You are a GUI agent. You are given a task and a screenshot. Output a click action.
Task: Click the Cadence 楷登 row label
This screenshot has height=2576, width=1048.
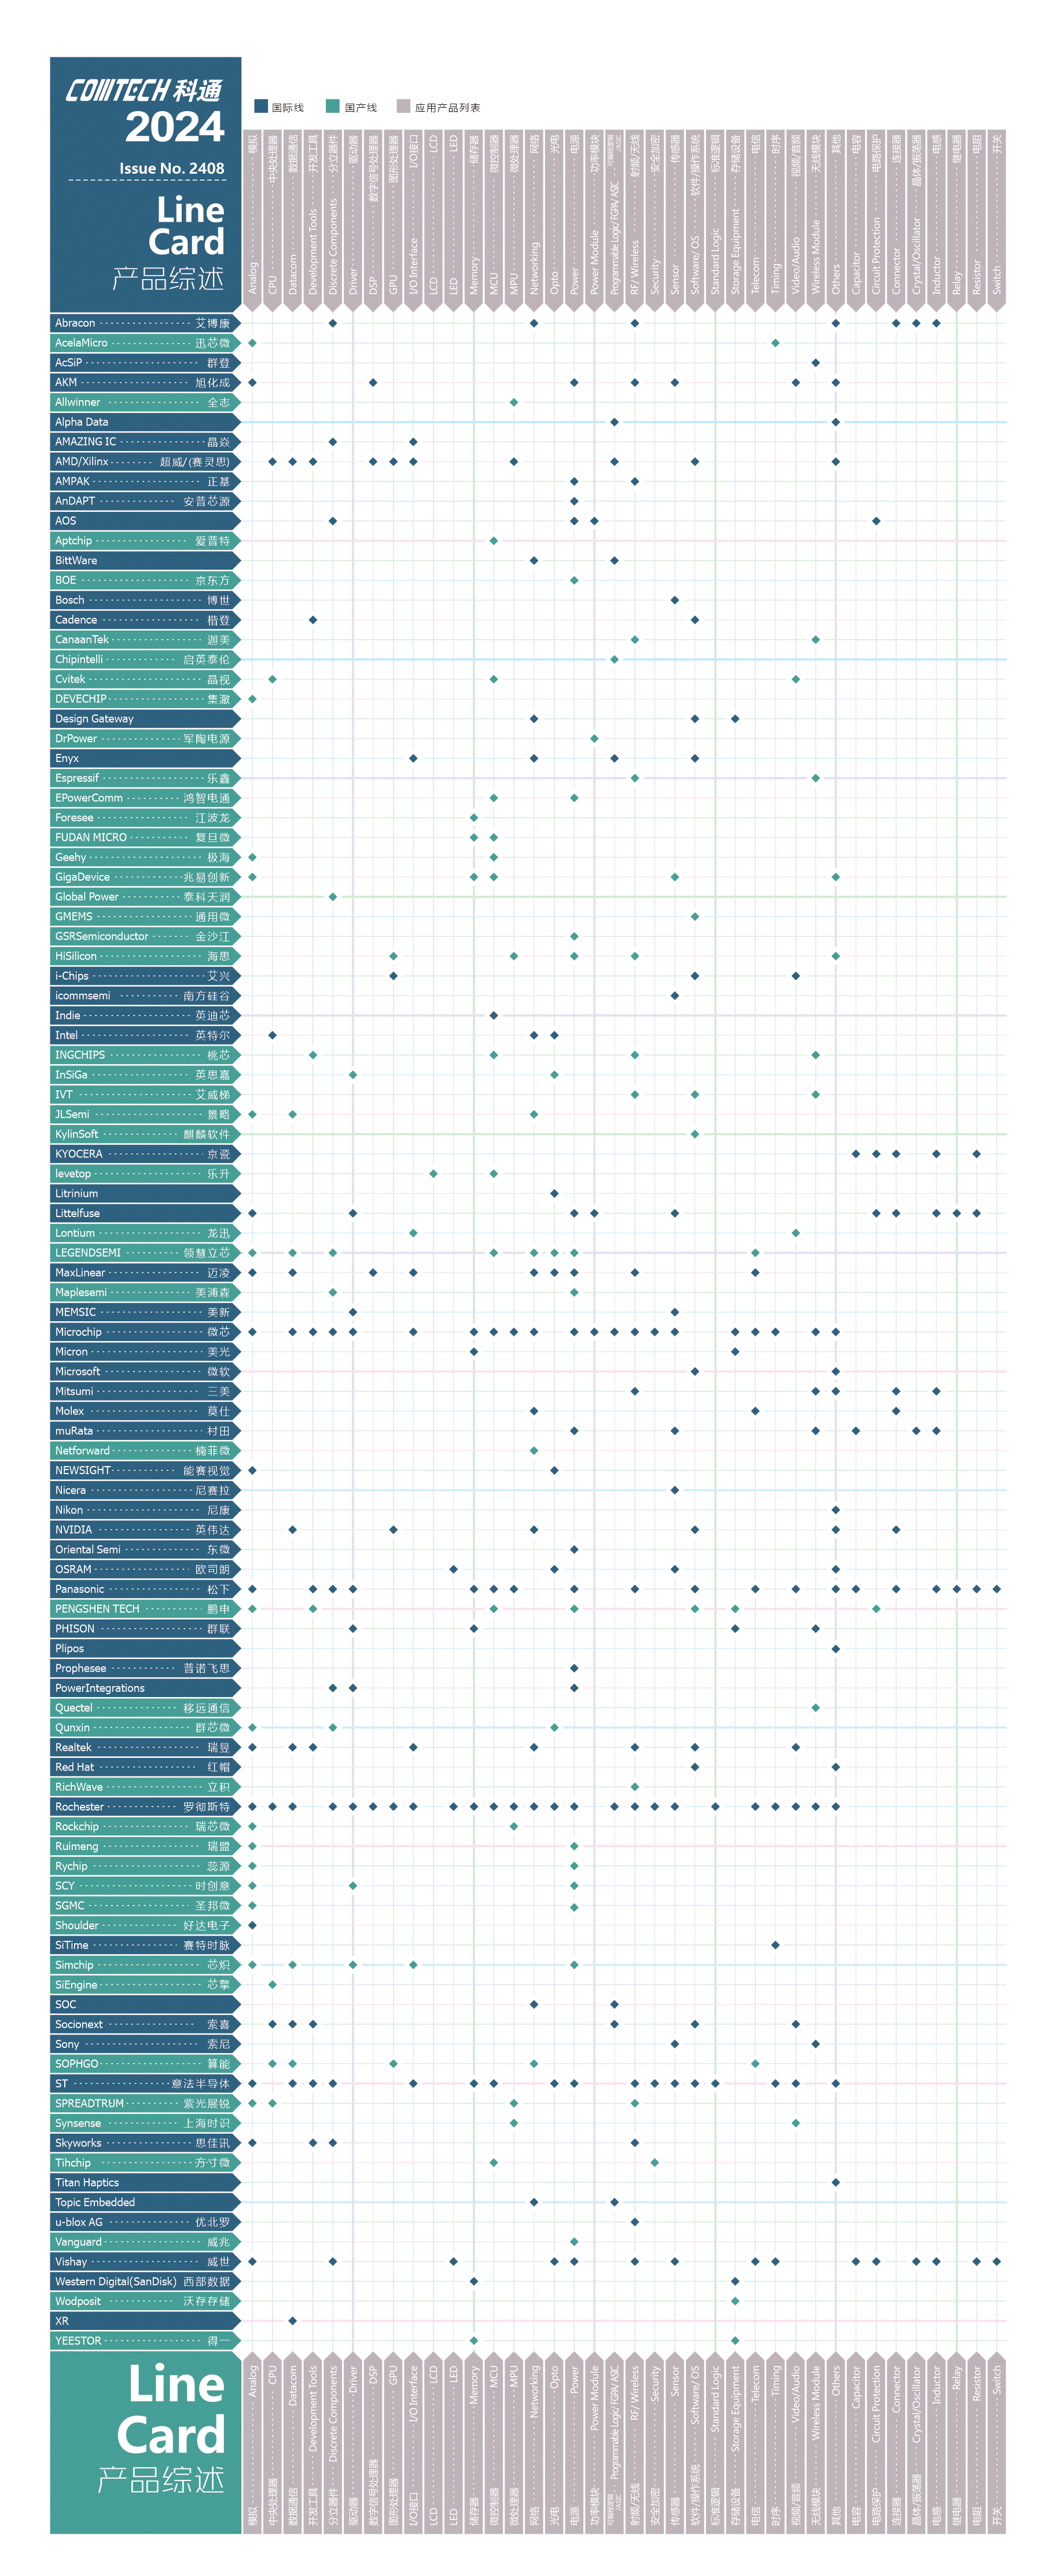pyautogui.click(x=145, y=620)
